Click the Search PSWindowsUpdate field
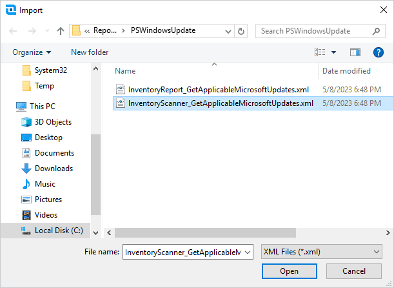 [320, 31]
